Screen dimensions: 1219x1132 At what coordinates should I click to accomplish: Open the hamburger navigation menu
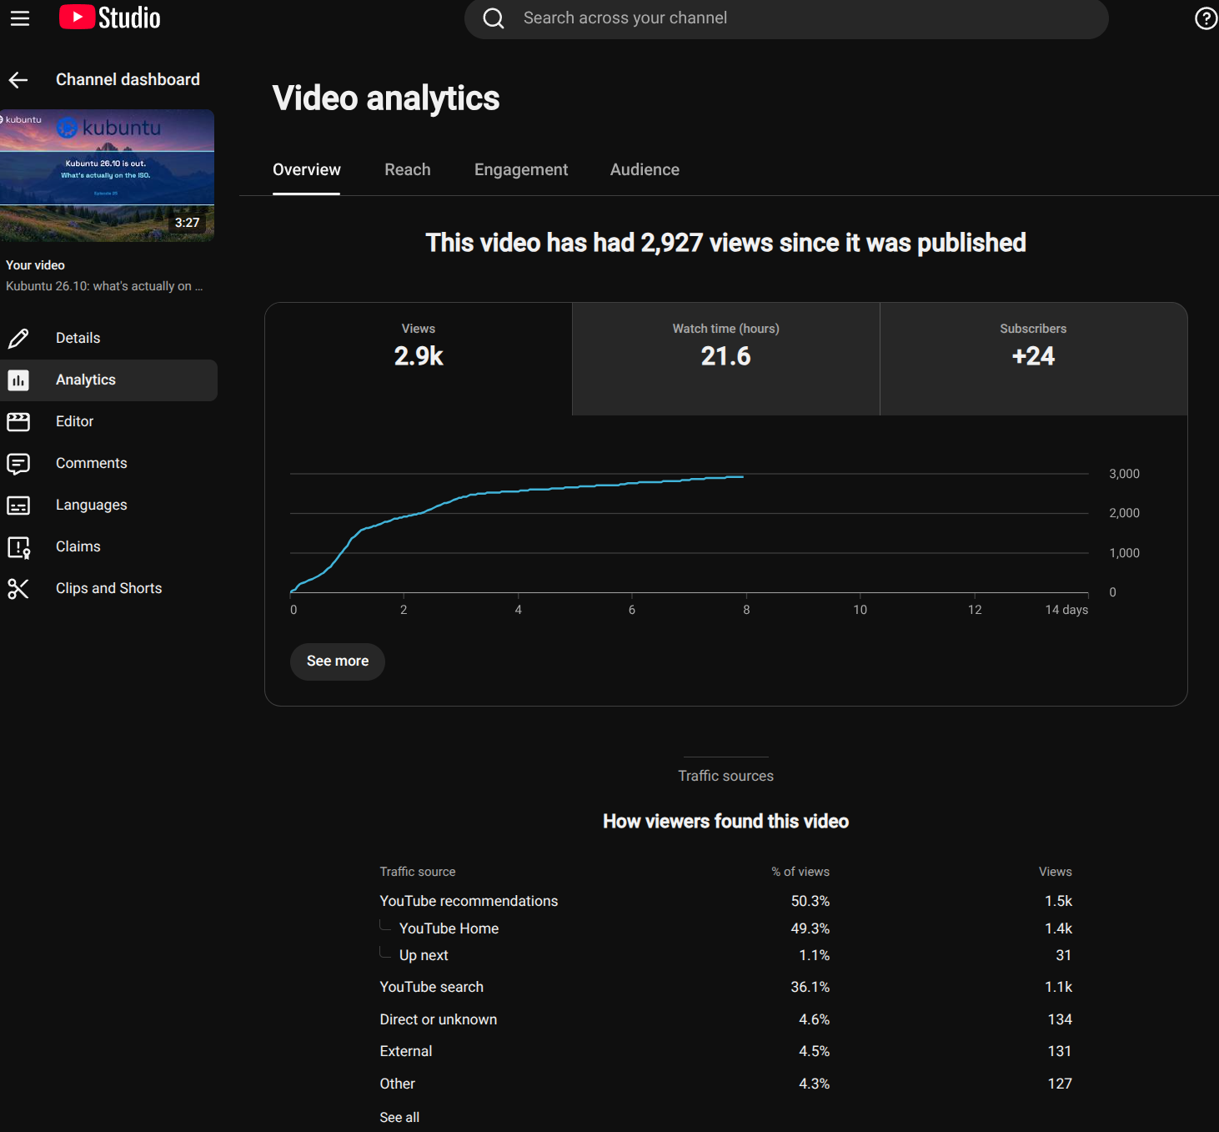click(x=19, y=18)
